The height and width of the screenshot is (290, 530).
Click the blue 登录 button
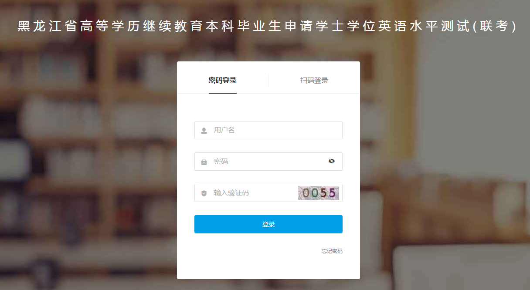tap(268, 224)
